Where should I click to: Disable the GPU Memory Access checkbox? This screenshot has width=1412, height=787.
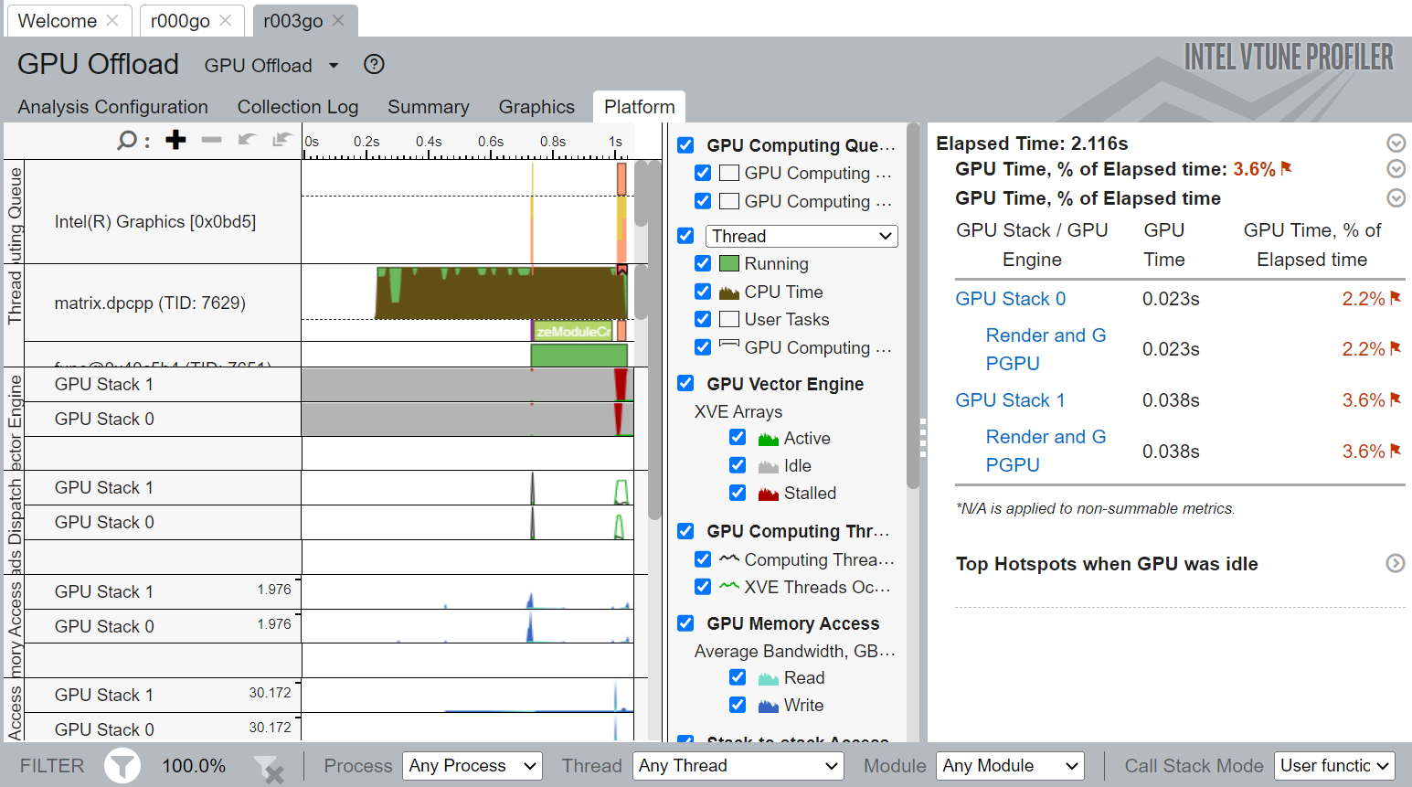click(685, 623)
